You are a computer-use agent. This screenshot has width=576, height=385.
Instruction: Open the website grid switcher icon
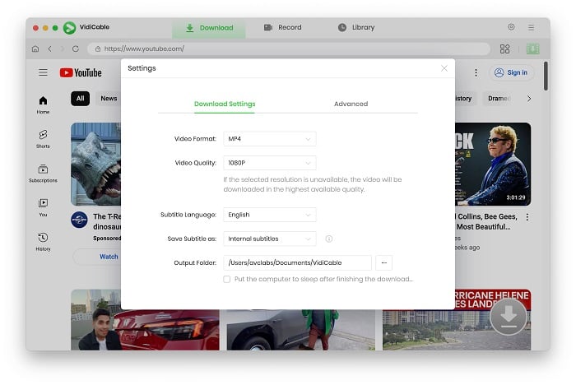(504, 49)
